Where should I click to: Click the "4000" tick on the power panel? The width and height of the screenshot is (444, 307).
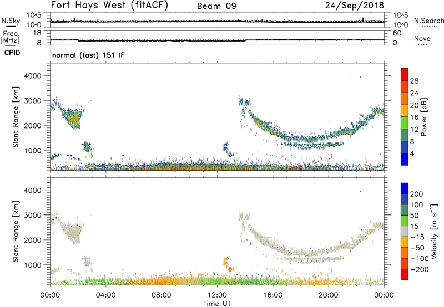click(33, 76)
